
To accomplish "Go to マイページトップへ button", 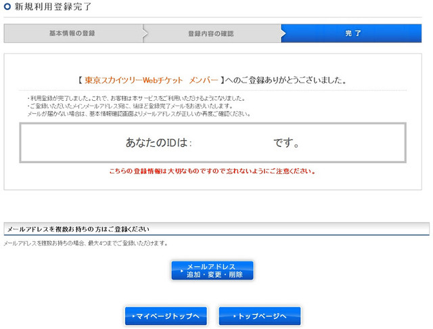I will tap(166, 315).
